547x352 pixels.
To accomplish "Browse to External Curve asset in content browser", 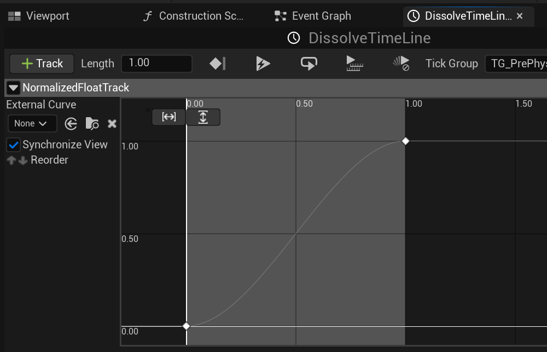I will [x=92, y=124].
